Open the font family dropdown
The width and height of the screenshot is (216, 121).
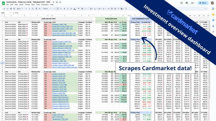(47, 9)
